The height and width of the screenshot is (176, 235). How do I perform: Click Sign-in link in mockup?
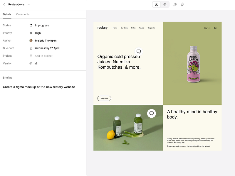[x=207, y=28]
